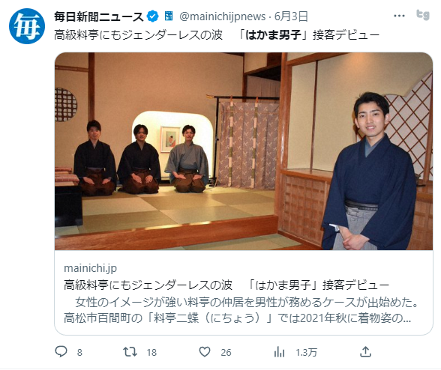
Task: Click the blue verified checkmark badge
Action: click(x=153, y=16)
